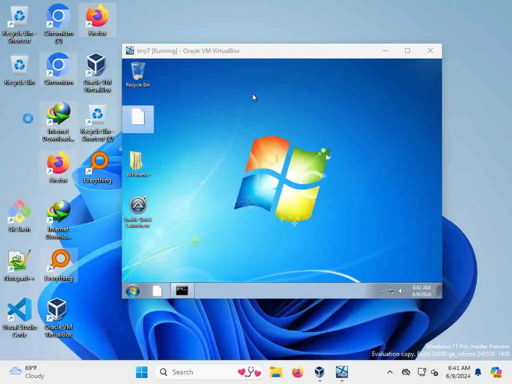Image resolution: width=512 pixels, height=384 pixels.
Task: Click the monitor display icon in the host tray
Action: [x=421, y=372]
